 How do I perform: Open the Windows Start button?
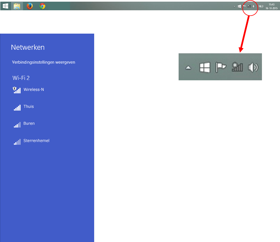click(5, 6)
